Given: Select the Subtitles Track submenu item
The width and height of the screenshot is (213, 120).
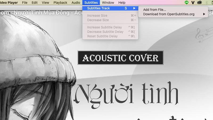Looking at the screenshot, I should (110, 8).
